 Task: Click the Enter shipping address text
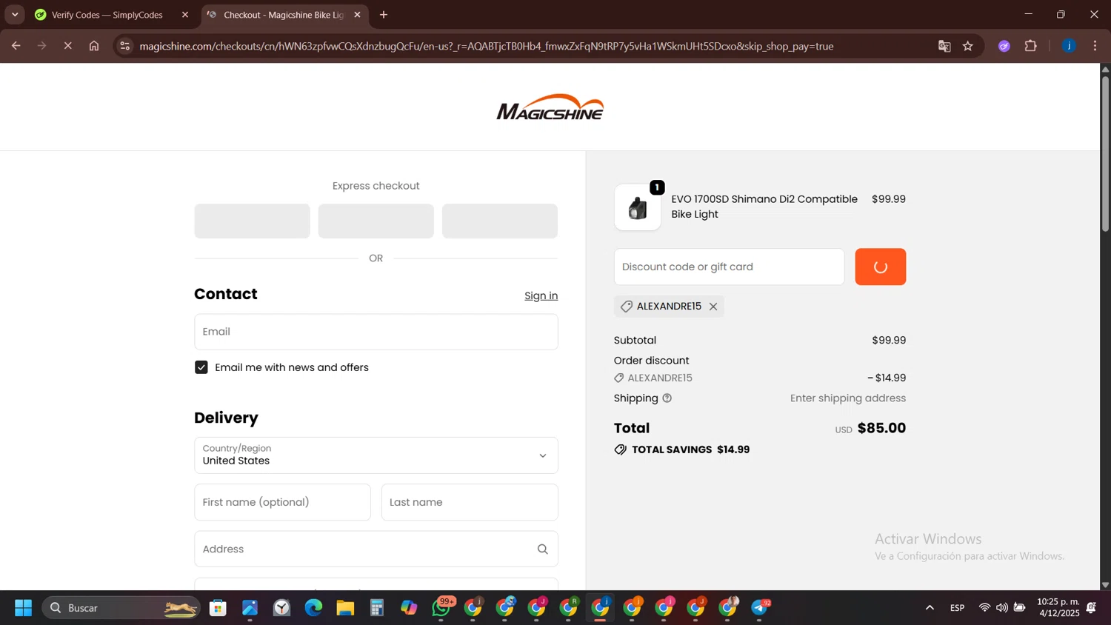click(848, 398)
